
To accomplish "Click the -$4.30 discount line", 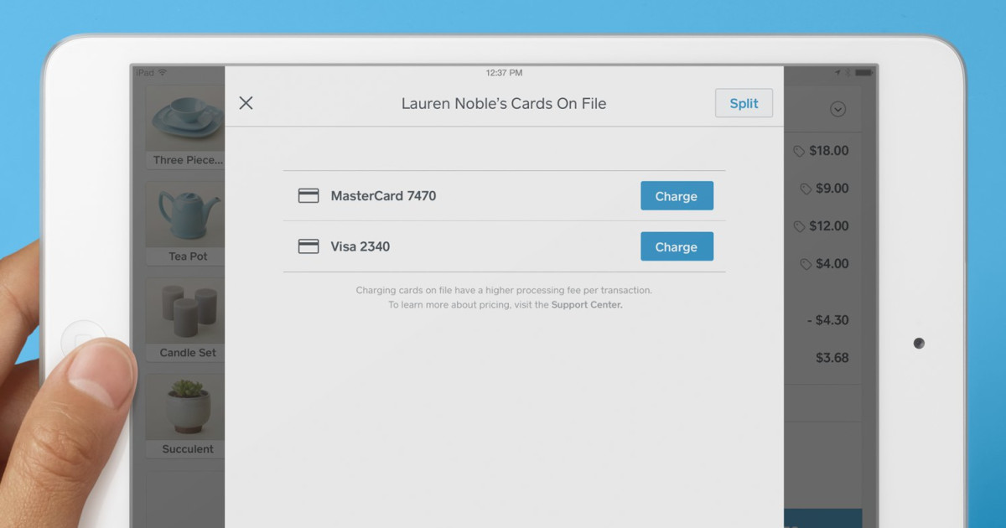I will point(826,319).
